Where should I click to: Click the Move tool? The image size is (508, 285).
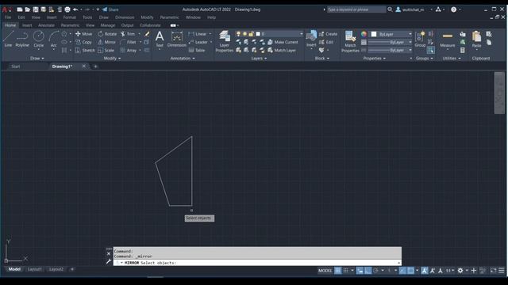(83, 34)
